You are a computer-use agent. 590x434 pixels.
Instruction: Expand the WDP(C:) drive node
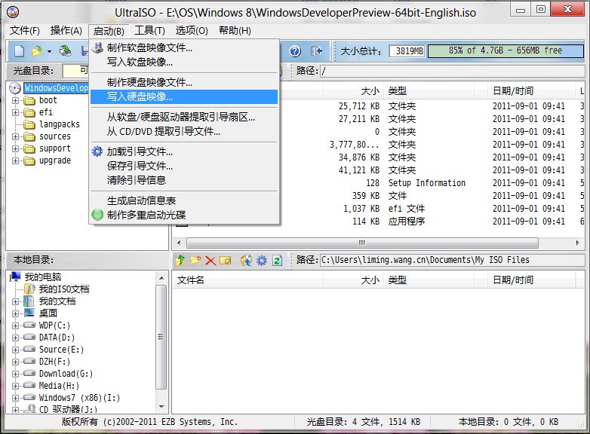15,325
